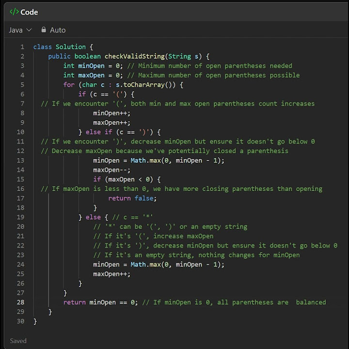Click line number 30
The width and height of the screenshot is (349, 349).
pyautogui.click(x=20, y=321)
